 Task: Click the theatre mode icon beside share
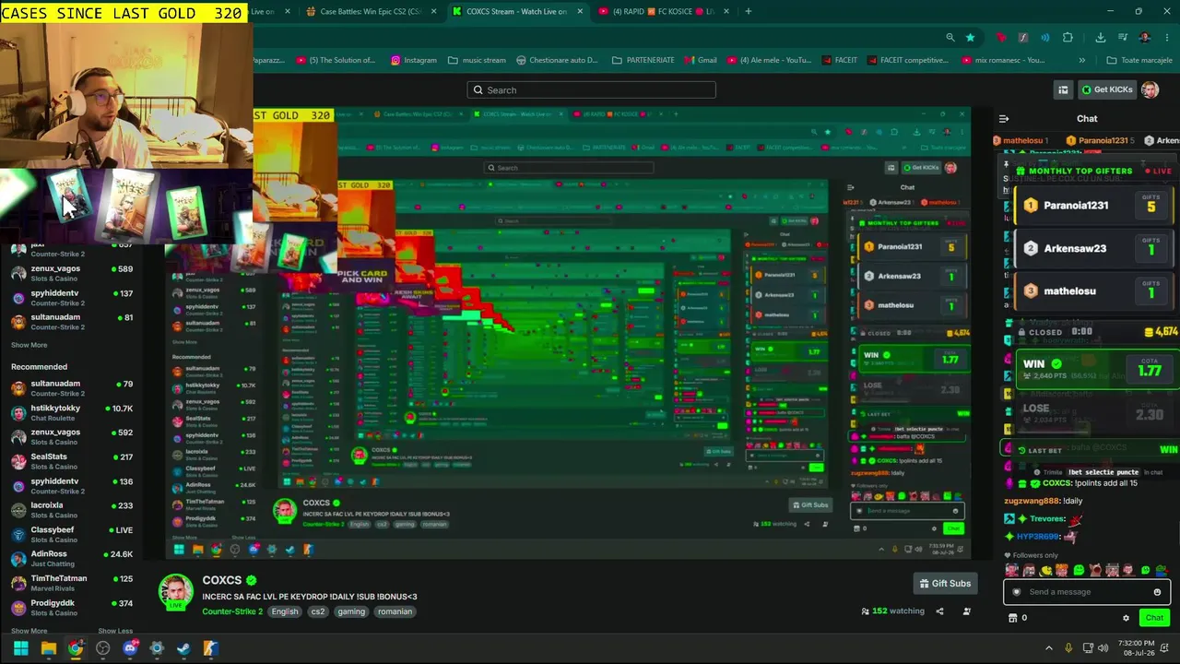click(x=966, y=611)
